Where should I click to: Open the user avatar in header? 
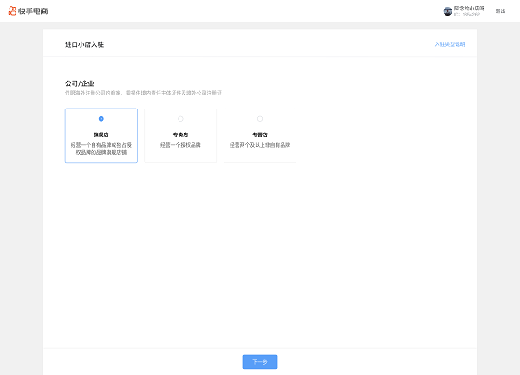tap(447, 11)
